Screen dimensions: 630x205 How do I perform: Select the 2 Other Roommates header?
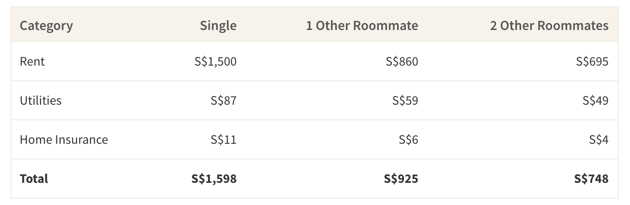click(x=549, y=26)
